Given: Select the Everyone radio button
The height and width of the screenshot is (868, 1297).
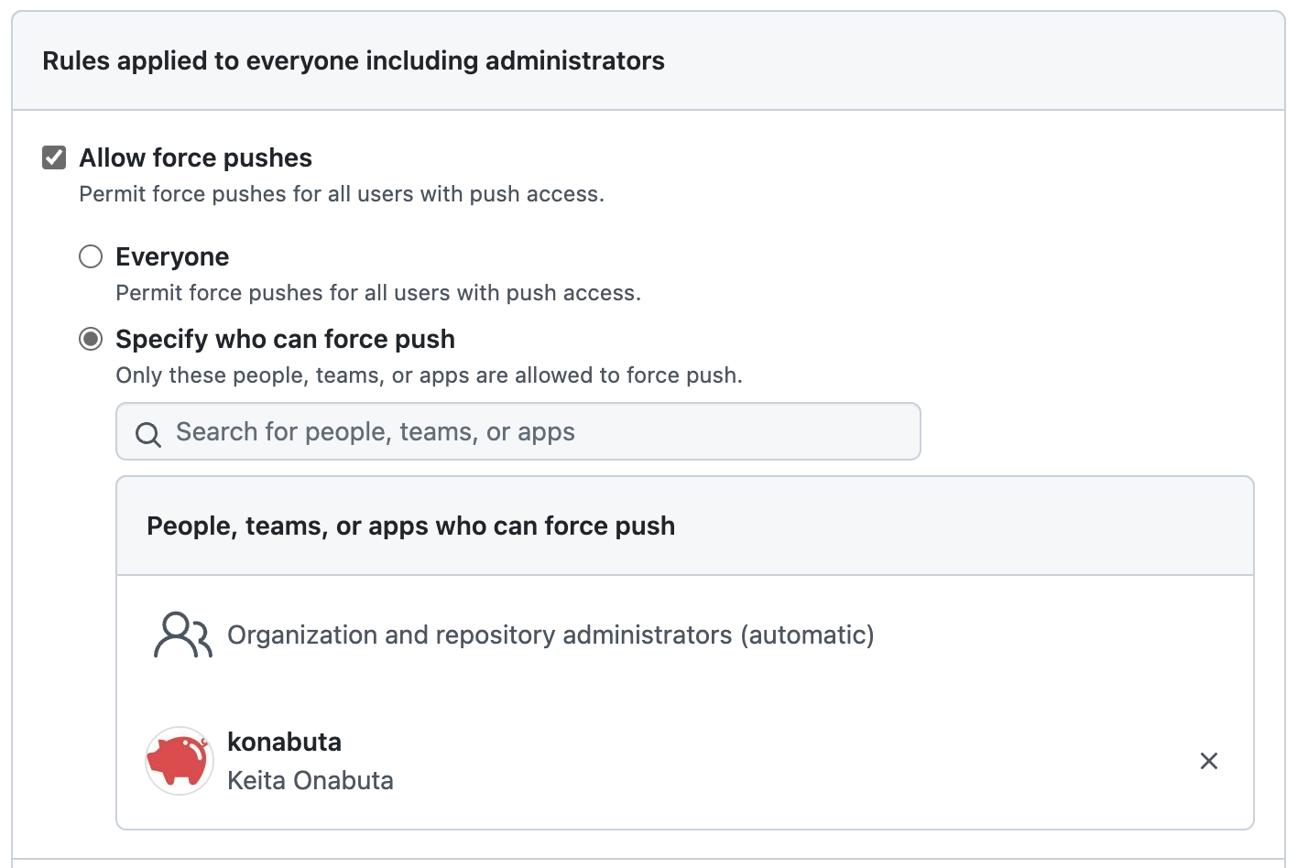Looking at the screenshot, I should click(x=90, y=256).
